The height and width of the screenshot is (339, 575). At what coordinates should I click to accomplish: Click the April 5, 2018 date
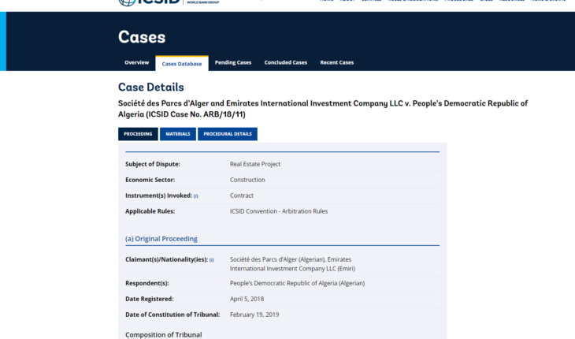pyautogui.click(x=247, y=299)
